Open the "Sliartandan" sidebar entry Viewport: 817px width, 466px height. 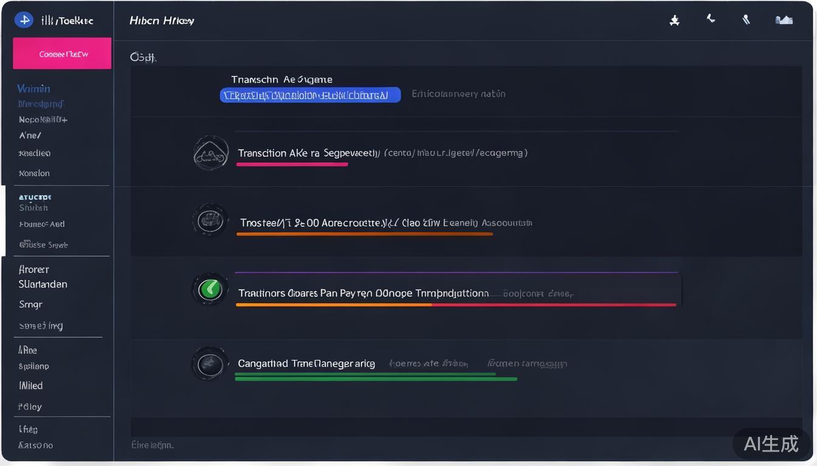[43, 284]
